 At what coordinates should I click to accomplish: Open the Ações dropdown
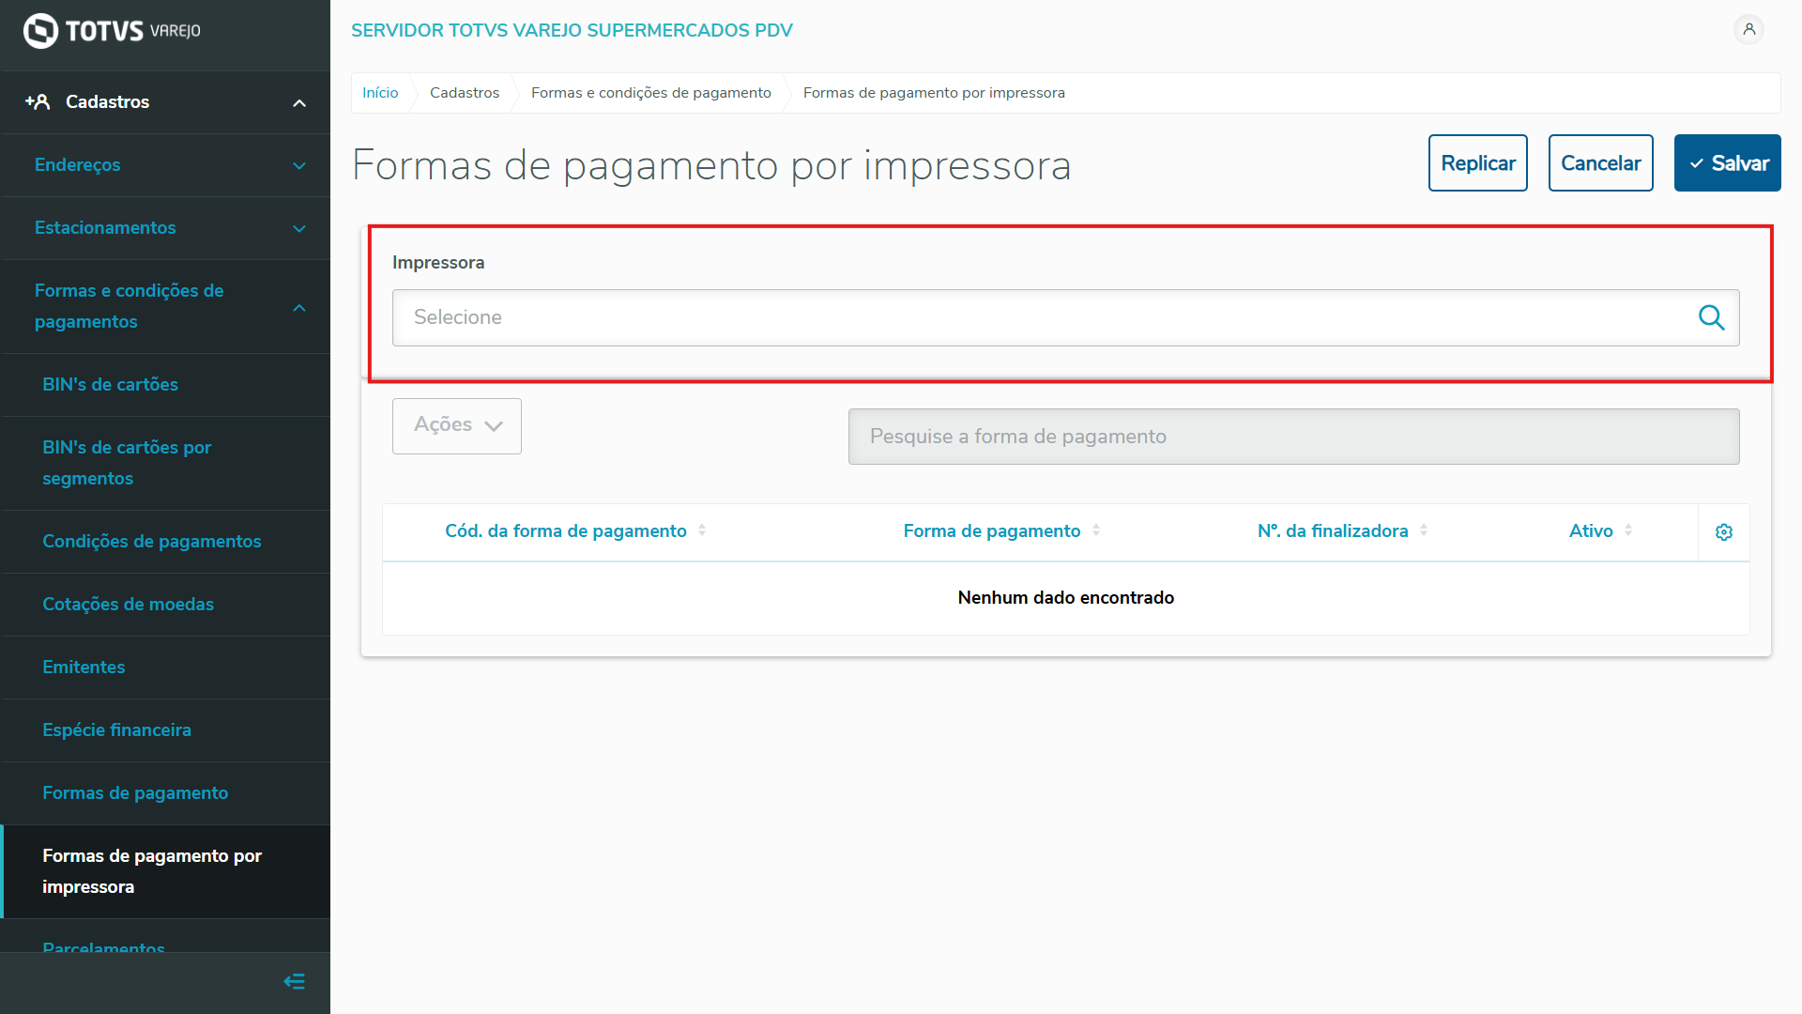[x=457, y=425]
